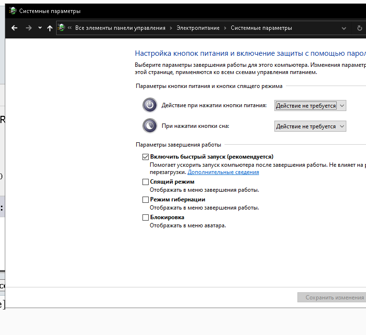The height and width of the screenshot is (335, 366).
Task: Click label 'Действие при нажатии кнопки питания:'
Action: (214, 105)
